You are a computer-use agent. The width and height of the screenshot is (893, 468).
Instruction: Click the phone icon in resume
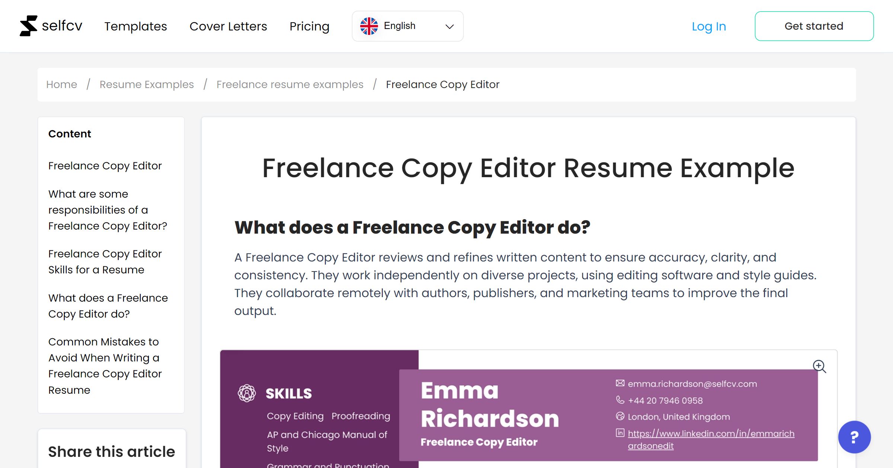pyautogui.click(x=620, y=400)
